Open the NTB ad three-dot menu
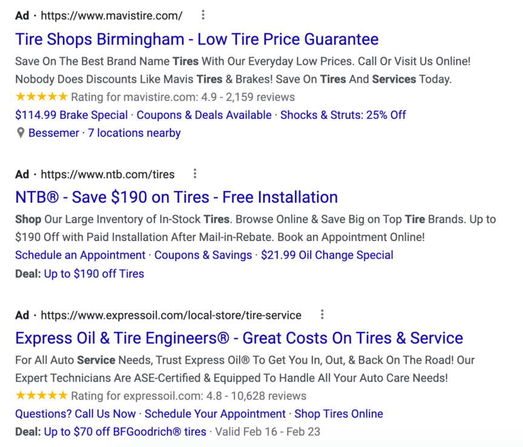 195,174
